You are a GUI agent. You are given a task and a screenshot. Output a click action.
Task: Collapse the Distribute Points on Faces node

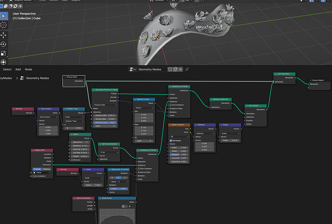(x=94, y=90)
